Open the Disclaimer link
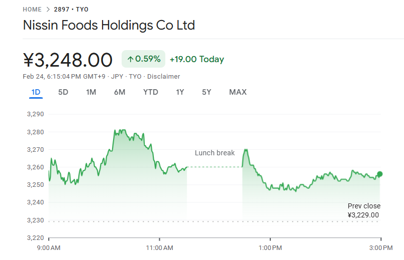The image size is (404, 260). [163, 77]
